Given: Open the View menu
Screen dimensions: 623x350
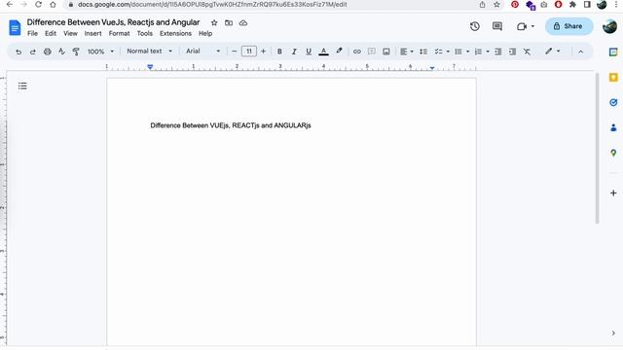Looking at the screenshot, I should coord(70,34).
